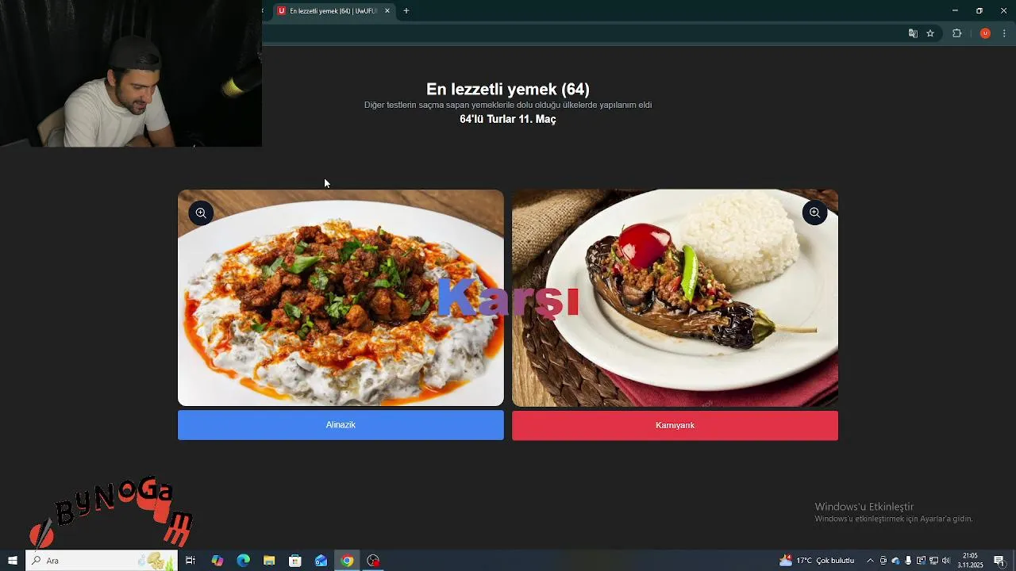Screen dimensions: 1016x571
Task: Click the 64'lü Turlar 11. Maç text
Action: [x=508, y=119]
